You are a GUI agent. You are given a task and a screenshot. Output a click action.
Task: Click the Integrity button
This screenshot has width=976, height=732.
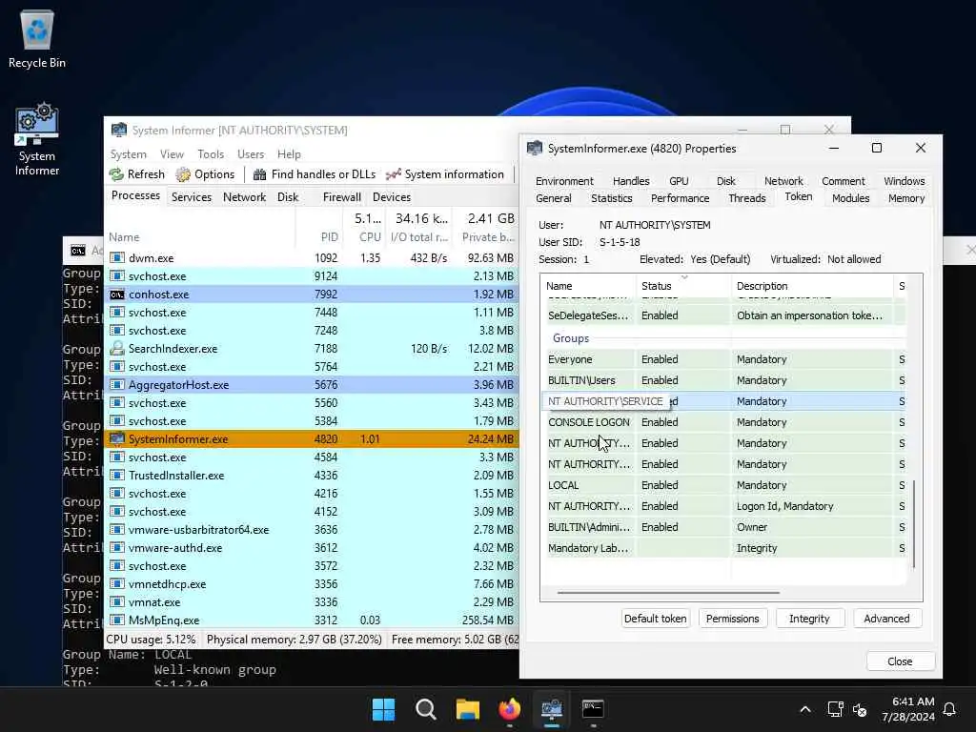pyautogui.click(x=809, y=619)
